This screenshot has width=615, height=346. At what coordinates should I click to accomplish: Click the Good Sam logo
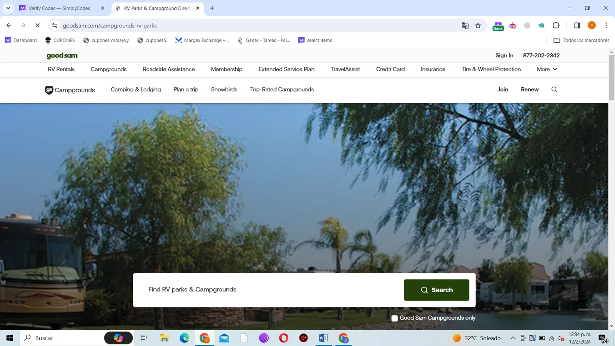point(62,55)
